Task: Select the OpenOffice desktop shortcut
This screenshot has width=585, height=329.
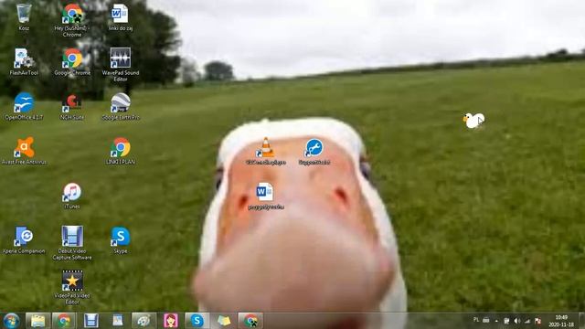Action: point(24,106)
